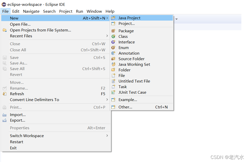The height and width of the screenshot is (162, 248).
Task: Choose Source Folder from New submenu
Action: pyautogui.click(x=142, y=59)
